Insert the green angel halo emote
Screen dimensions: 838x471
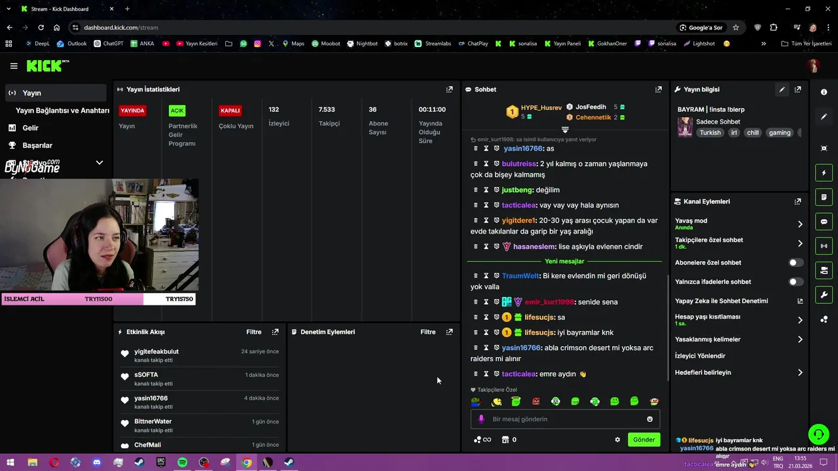pos(516,402)
